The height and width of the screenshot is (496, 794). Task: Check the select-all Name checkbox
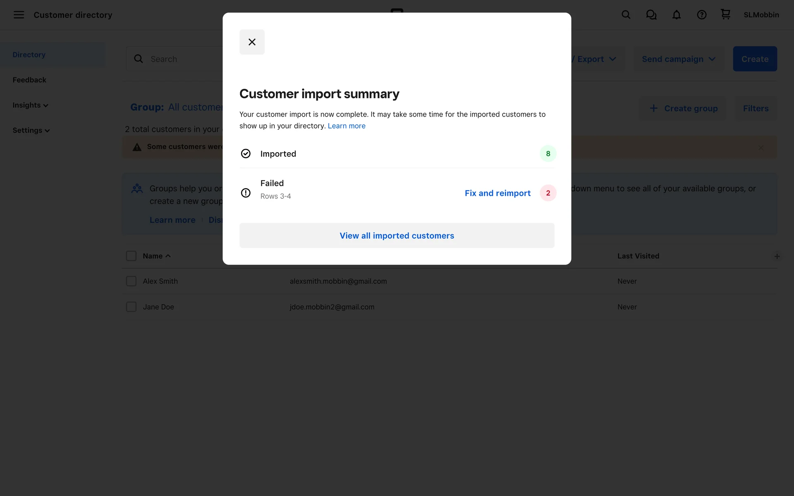pos(131,256)
